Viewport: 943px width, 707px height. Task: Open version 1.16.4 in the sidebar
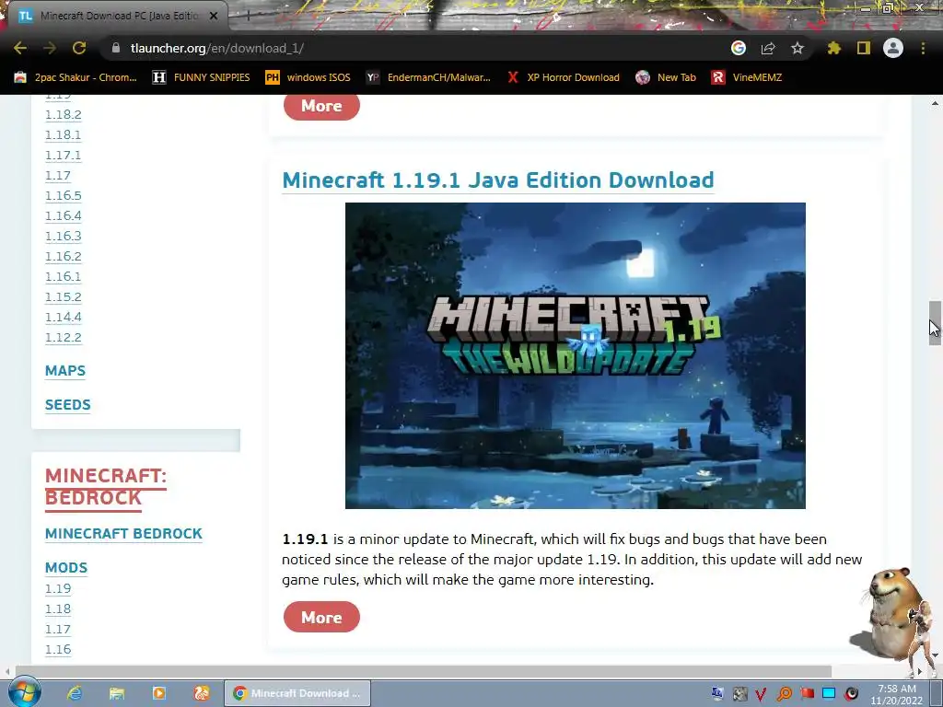pos(64,215)
